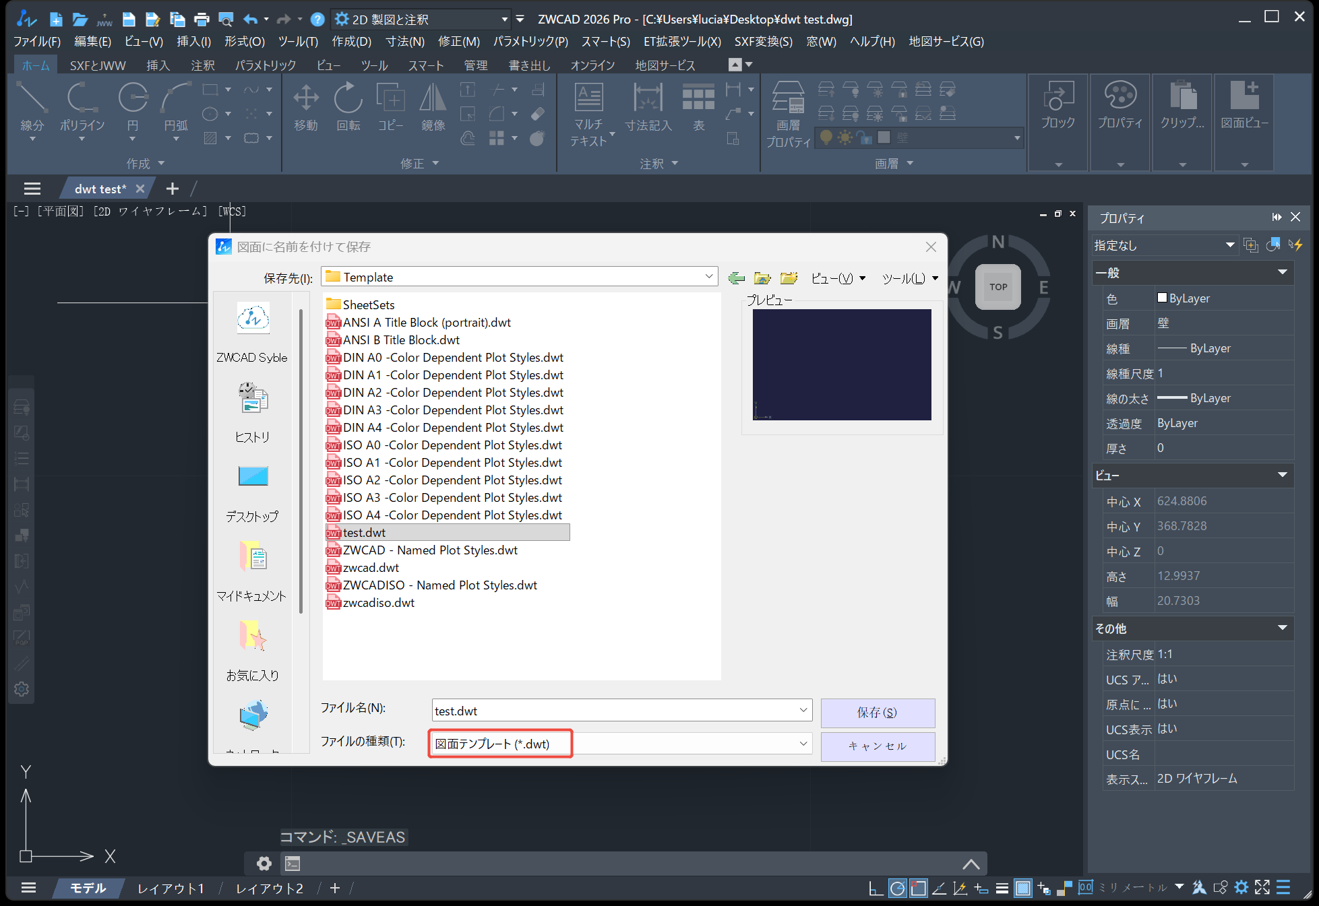Open the file type 図面テンプレート dropdown
This screenshot has height=906, width=1319.
coord(803,744)
